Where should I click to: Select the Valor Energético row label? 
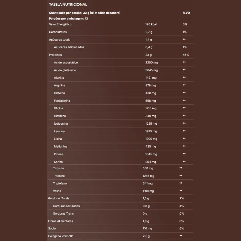pos(60,24)
